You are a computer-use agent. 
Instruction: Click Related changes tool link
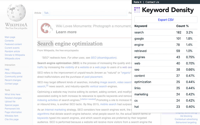(x=13, y=98)
